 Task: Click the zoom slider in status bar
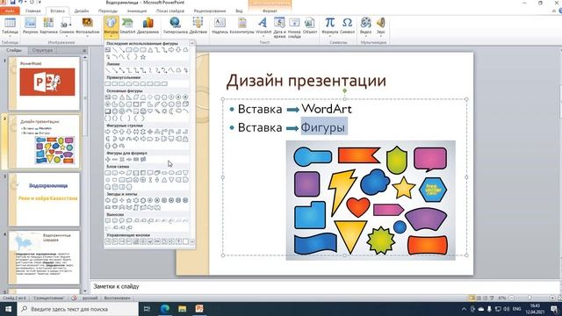[x=530, y=298]
